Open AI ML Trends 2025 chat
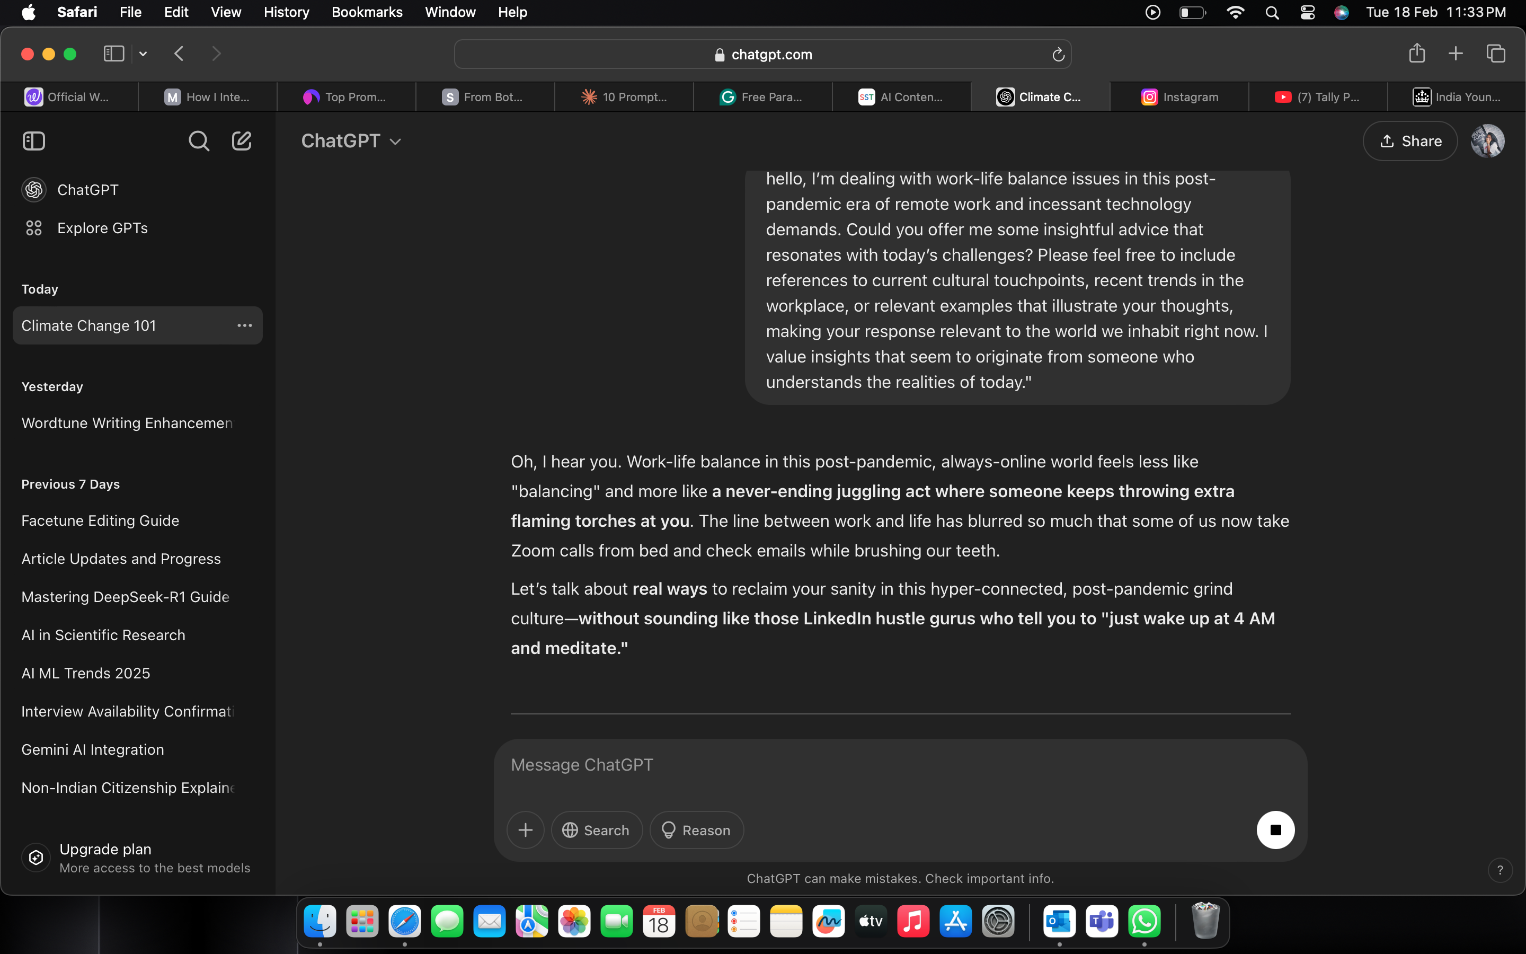The width and height of the screenshot is (1526, 954). 137,673
